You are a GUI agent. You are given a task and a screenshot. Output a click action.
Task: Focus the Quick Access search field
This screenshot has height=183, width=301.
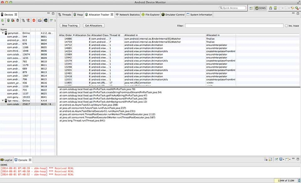tap(232, 8)
